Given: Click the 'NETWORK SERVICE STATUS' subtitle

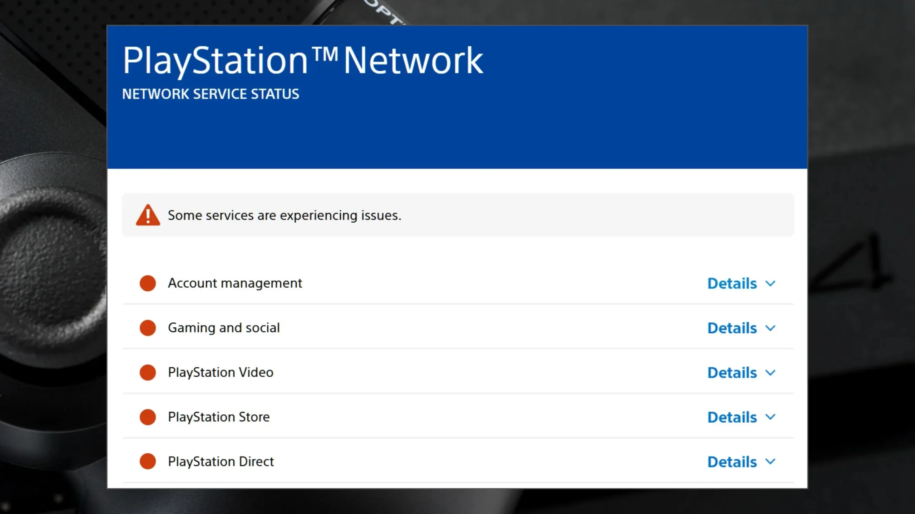Looking at the screenshot, I should (x=211, y=94).
